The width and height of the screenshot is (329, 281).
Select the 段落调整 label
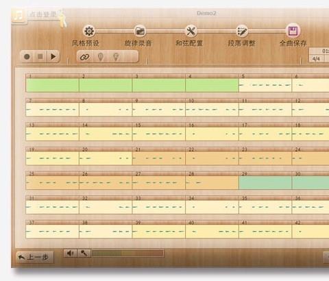[241, 43]
